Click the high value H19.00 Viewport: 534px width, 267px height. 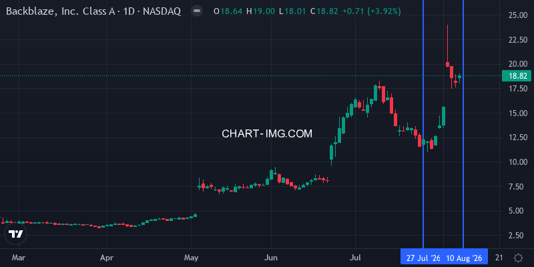260,11
